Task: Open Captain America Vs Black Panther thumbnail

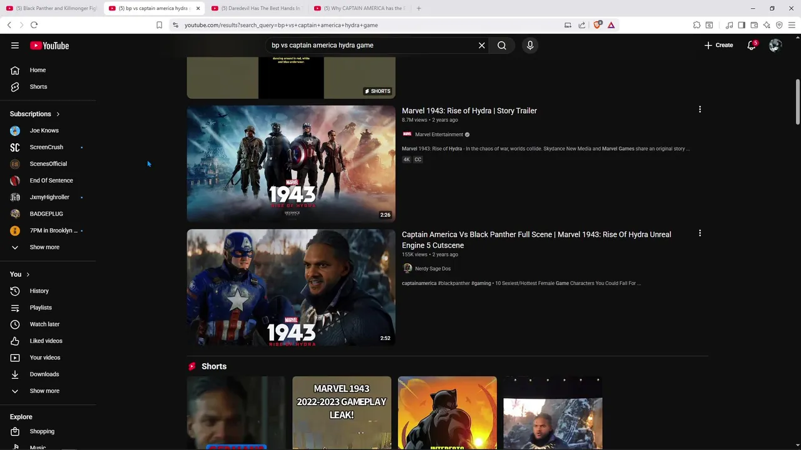Action: (291, 287)
